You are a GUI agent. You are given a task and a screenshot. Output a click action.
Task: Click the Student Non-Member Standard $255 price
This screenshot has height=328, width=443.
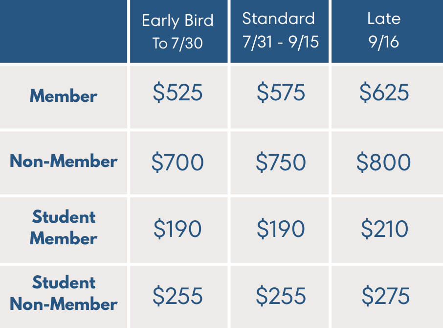click(x=281, y=296)
